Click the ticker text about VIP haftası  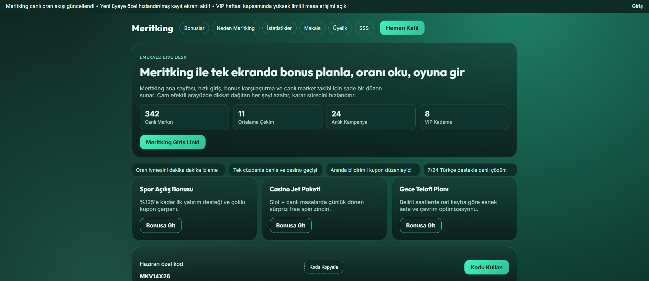pos(281,6)
